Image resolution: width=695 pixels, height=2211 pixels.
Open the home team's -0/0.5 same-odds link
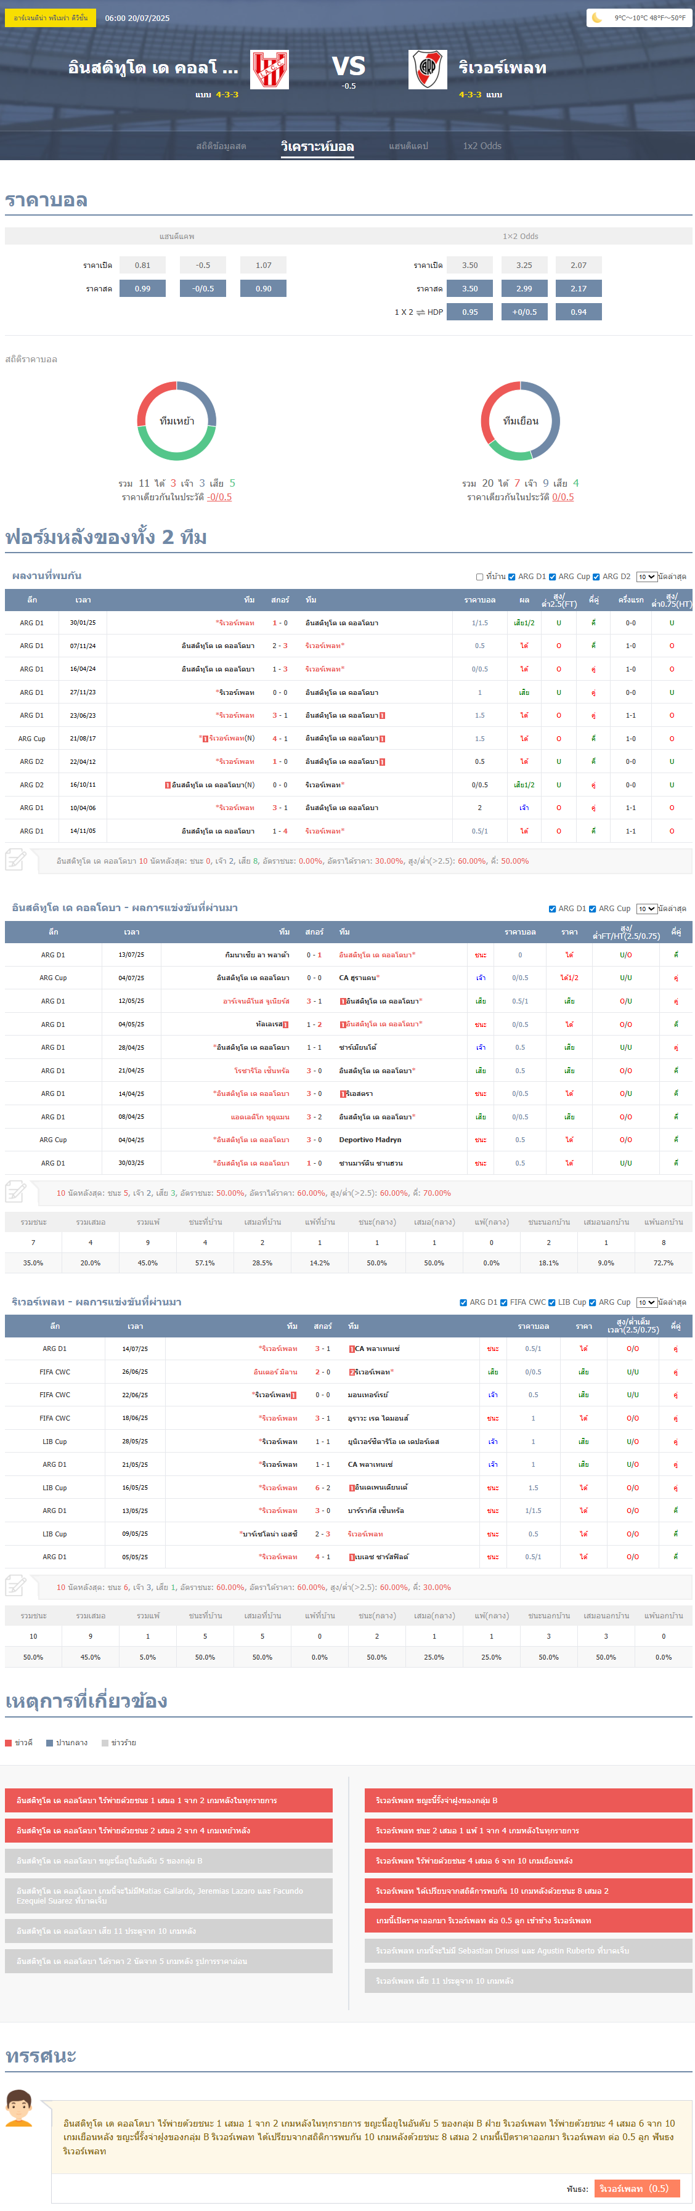coord(220,497)
